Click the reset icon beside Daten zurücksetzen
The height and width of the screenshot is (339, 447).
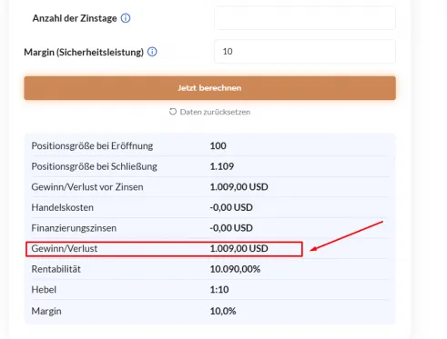coord(173,112)
